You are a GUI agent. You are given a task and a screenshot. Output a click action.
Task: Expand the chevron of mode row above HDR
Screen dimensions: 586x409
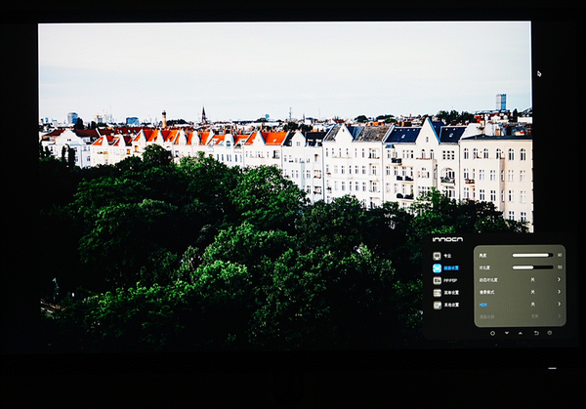coord(560,291)
